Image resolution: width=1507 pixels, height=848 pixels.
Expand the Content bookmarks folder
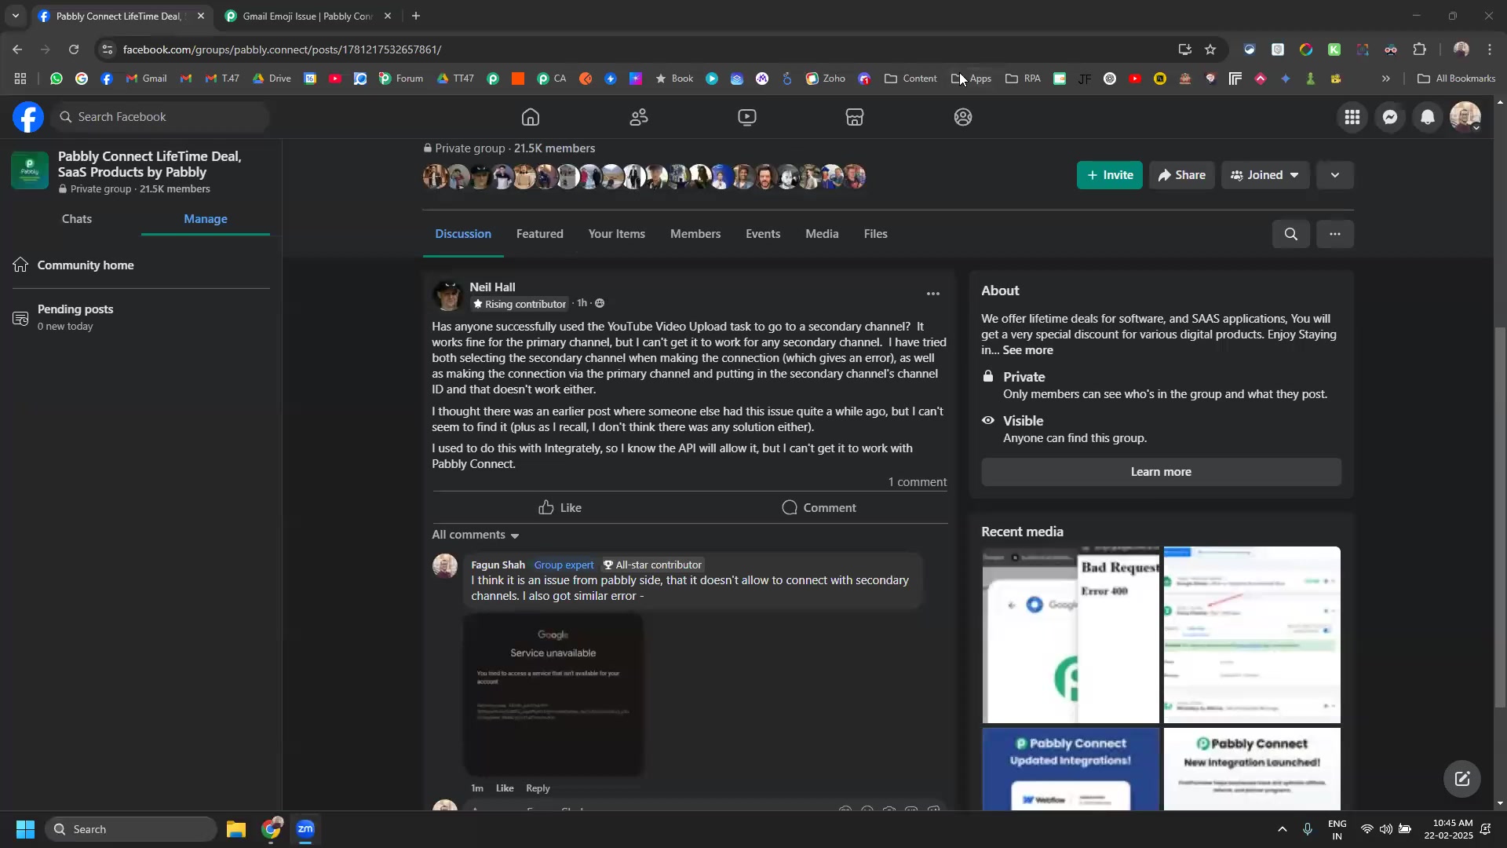point(910,79)
